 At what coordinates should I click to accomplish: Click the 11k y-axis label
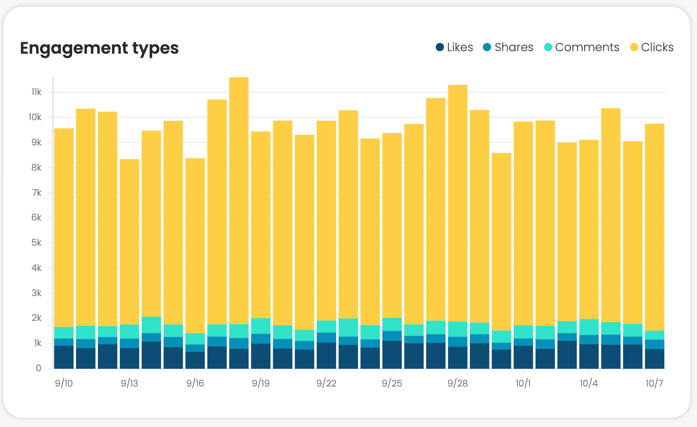36,92
